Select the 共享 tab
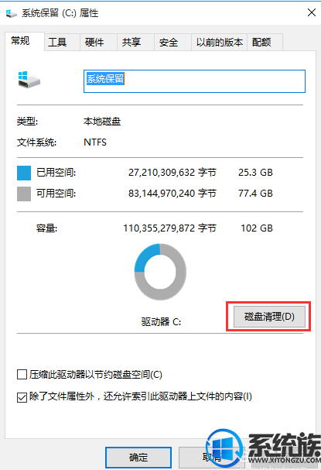 coord(131,43)
